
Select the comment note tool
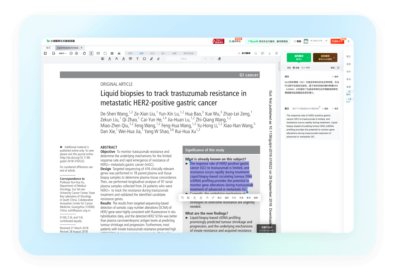click(x=130, y=59)
